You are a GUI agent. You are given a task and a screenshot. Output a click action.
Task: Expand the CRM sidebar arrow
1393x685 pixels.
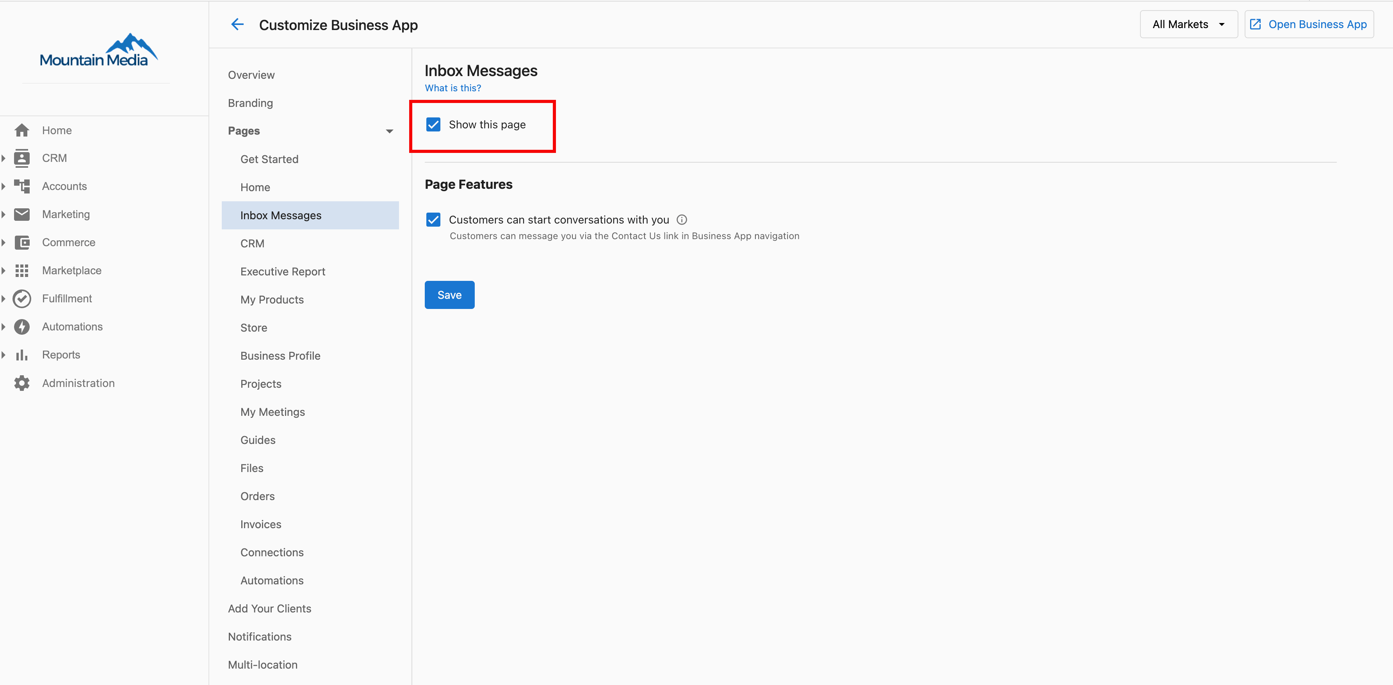[4, 158]
